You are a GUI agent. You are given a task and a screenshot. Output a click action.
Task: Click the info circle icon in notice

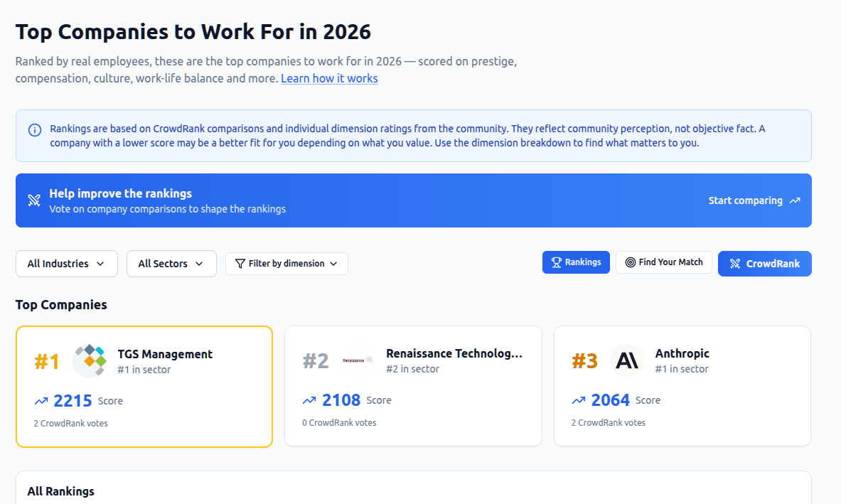(34, 130)
